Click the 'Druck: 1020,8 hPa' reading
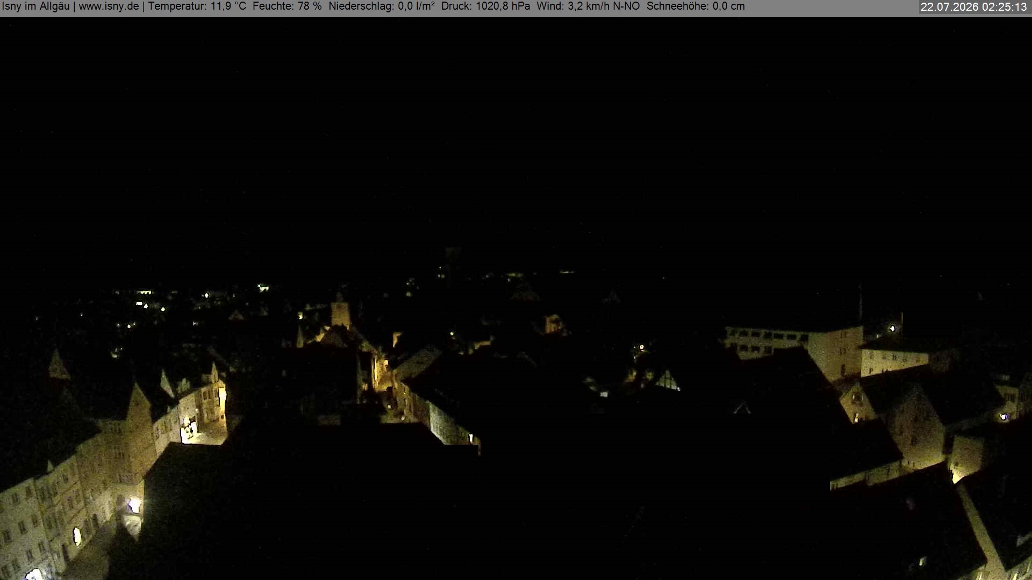1032x580 pixels. pyautogui.click(x=485, y=7)
